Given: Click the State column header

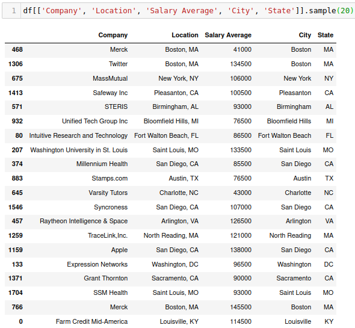Looking at the screenshot, I should [x=326, y=35].
